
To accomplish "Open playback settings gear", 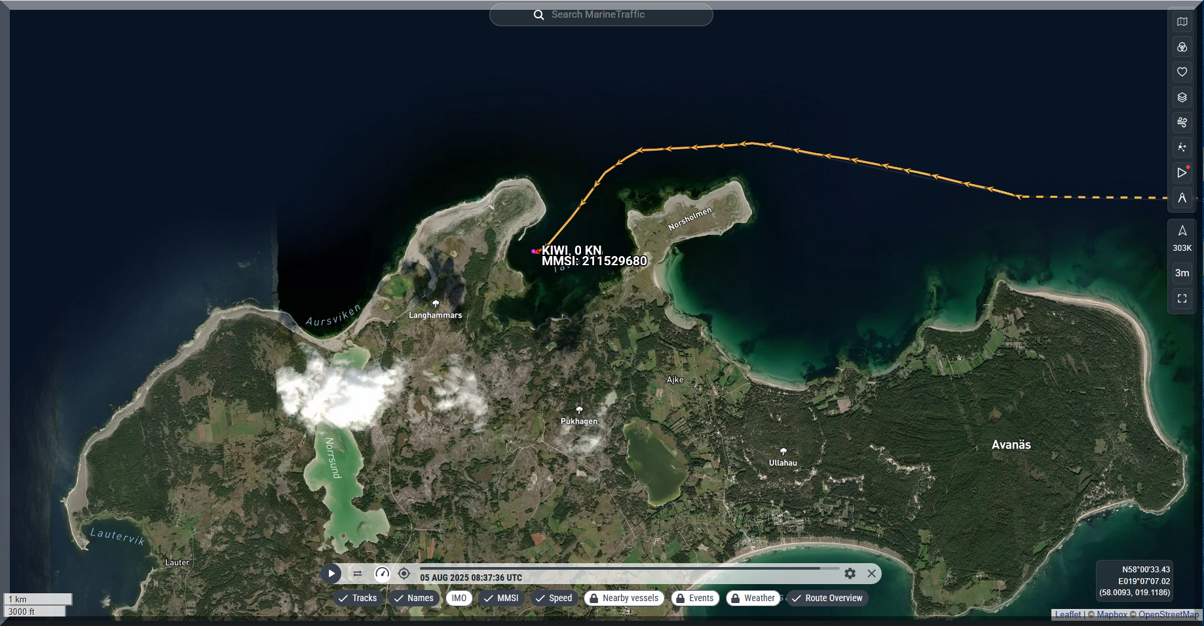I will pos(850,574).
